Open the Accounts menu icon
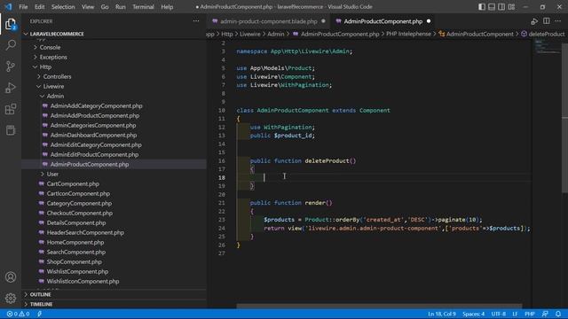Image resolution: width=568 pixels, height=319 pixels. (x=11, y=277)
